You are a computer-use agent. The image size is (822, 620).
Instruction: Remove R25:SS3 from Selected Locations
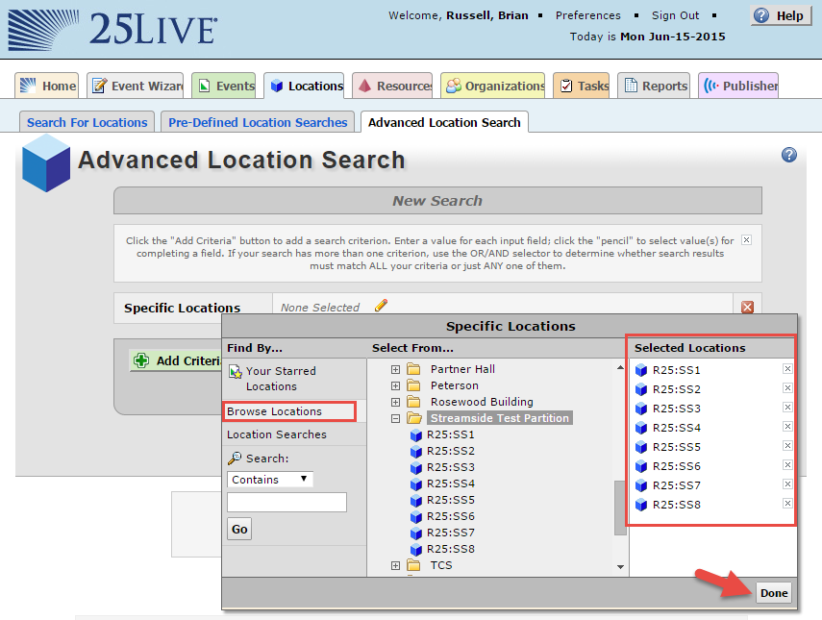[787, 408]
